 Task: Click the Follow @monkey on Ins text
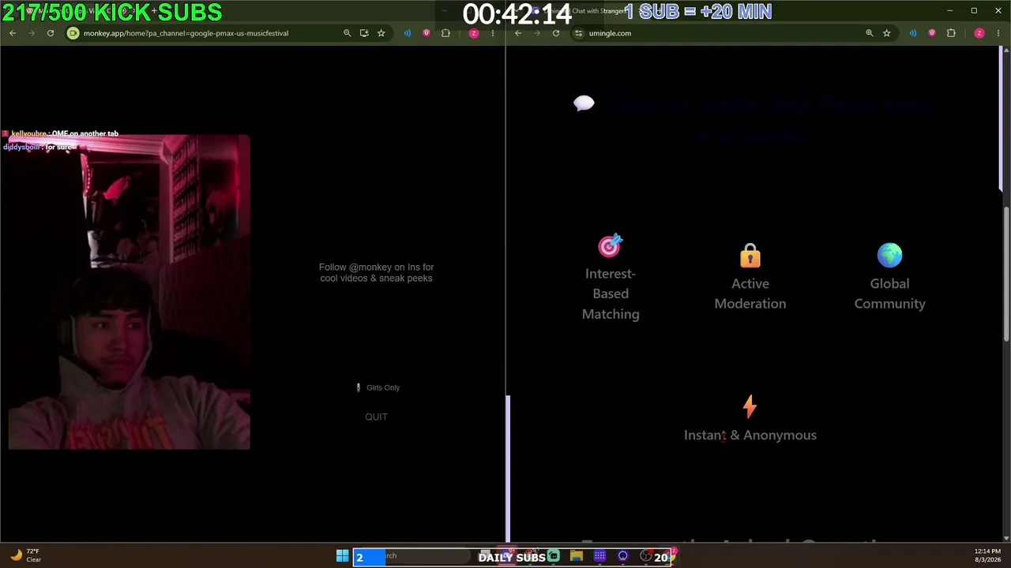tap(377, 272)
